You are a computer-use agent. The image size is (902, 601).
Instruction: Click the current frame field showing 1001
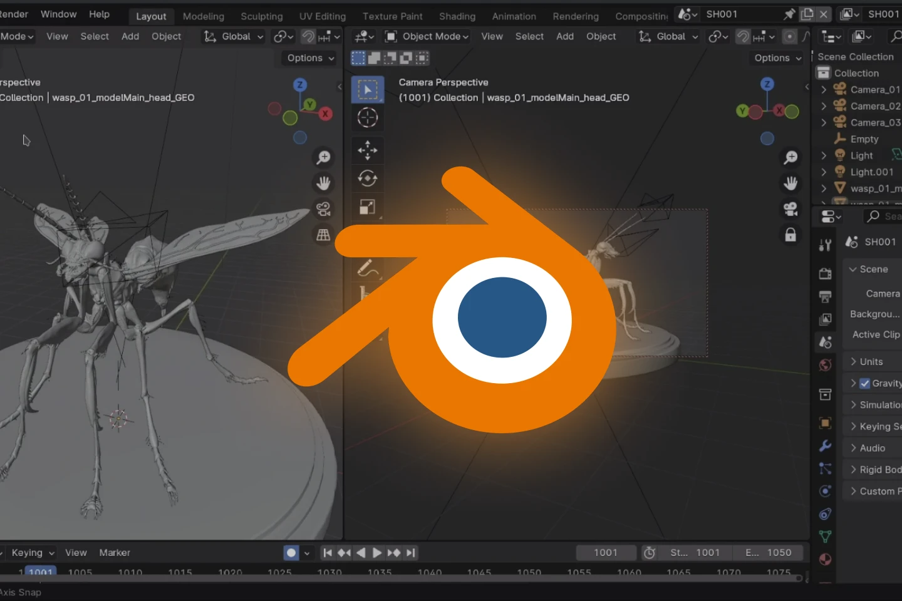tap(606, 553)
